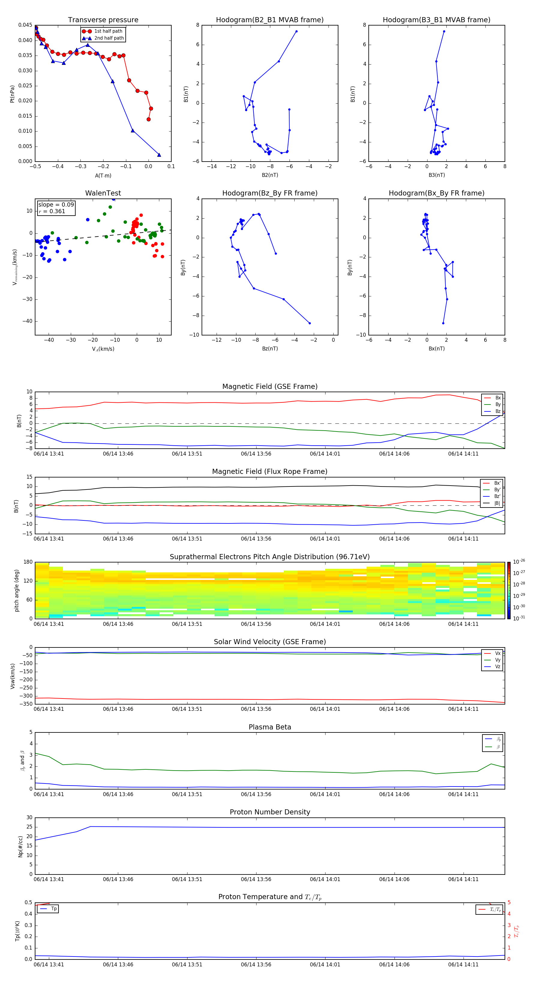
Task: Select the "r = 0.361" annotation
Action: tap(52, 211)
